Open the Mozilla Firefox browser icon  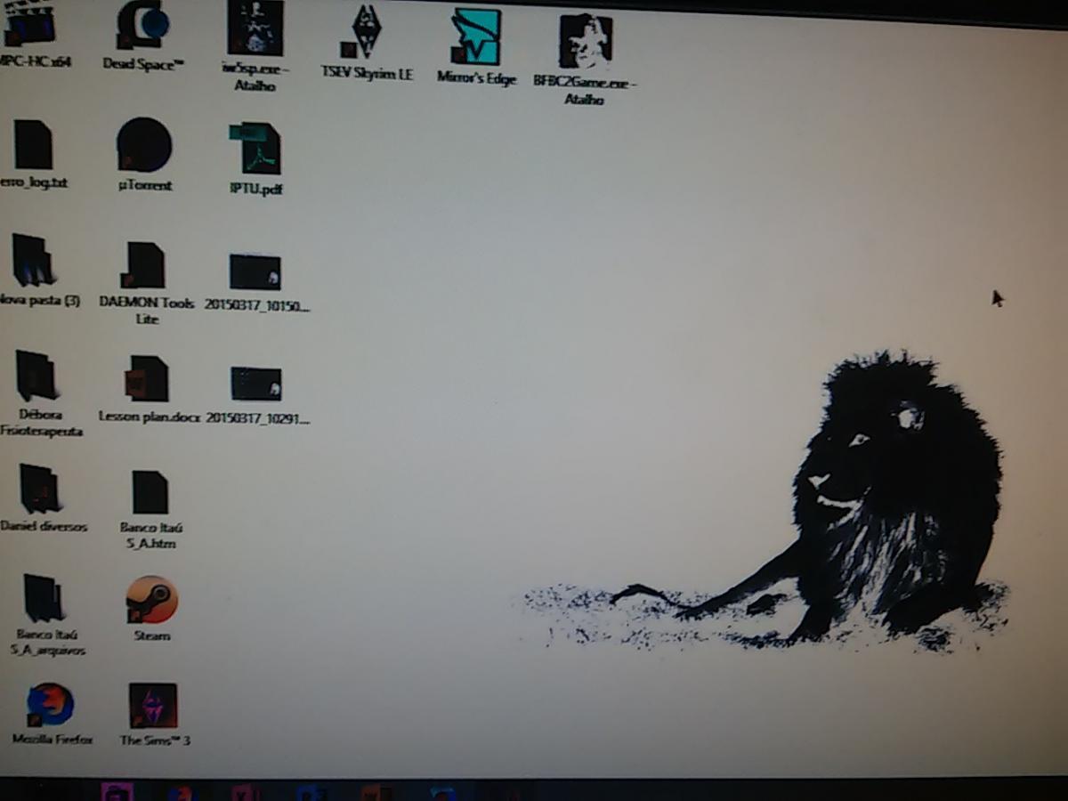tap(51, 706)
